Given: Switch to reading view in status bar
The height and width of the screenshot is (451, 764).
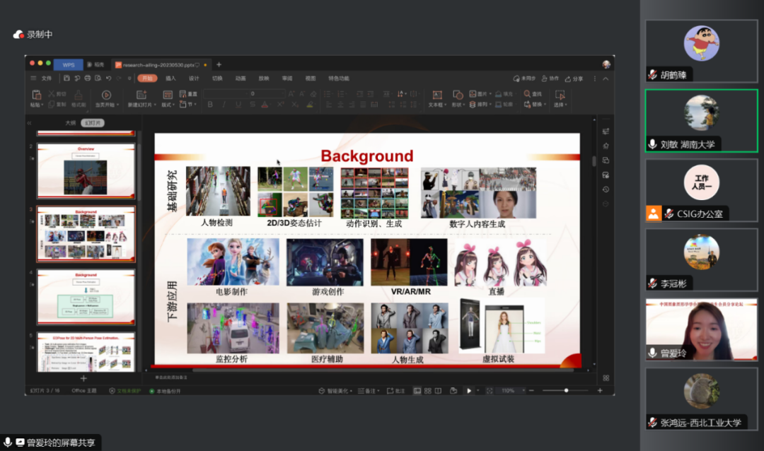Looking at the screenshot, I should [x=438, y=391].
